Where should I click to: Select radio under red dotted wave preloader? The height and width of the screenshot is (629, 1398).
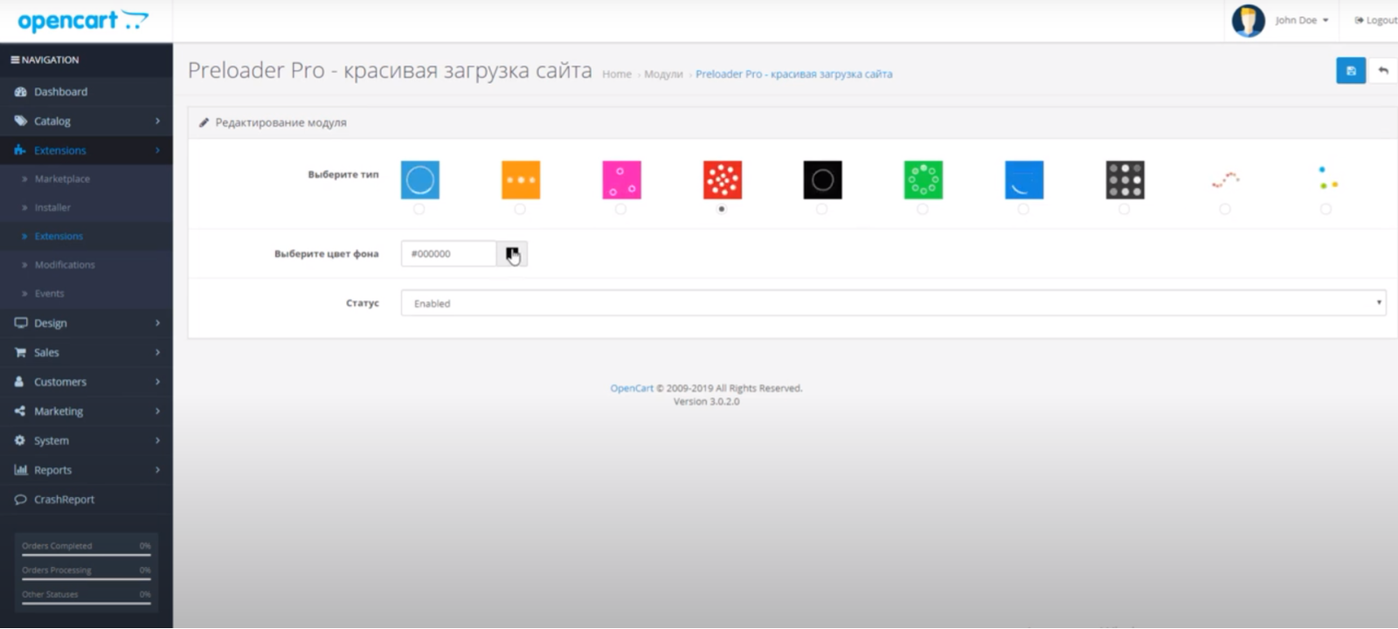coord(1225,210)
